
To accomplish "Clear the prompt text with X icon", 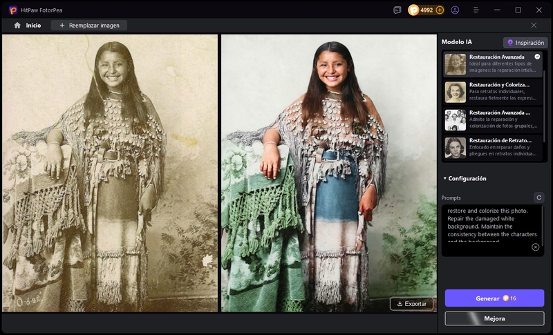I will 535,247.
